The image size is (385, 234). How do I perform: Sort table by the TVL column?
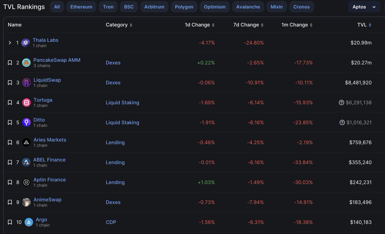pyautogui.click(x=364, y=25)
